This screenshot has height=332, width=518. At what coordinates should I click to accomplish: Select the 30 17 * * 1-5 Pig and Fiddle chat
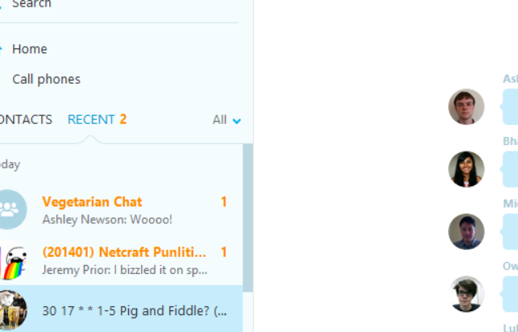121,309
